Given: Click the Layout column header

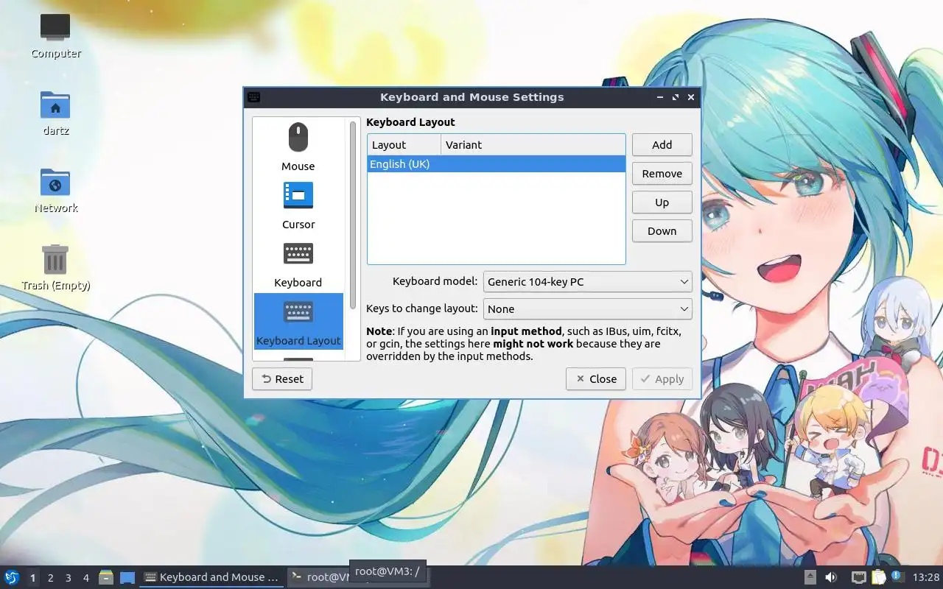Looking at the screenshot, I should [x=404, y=144].
